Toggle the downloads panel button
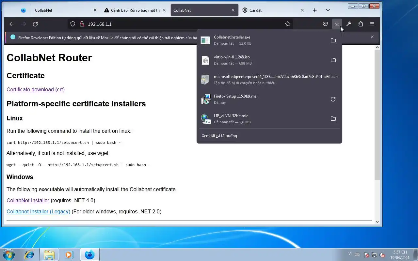Screen dimensions: 418x261 (x=337, y=24)
